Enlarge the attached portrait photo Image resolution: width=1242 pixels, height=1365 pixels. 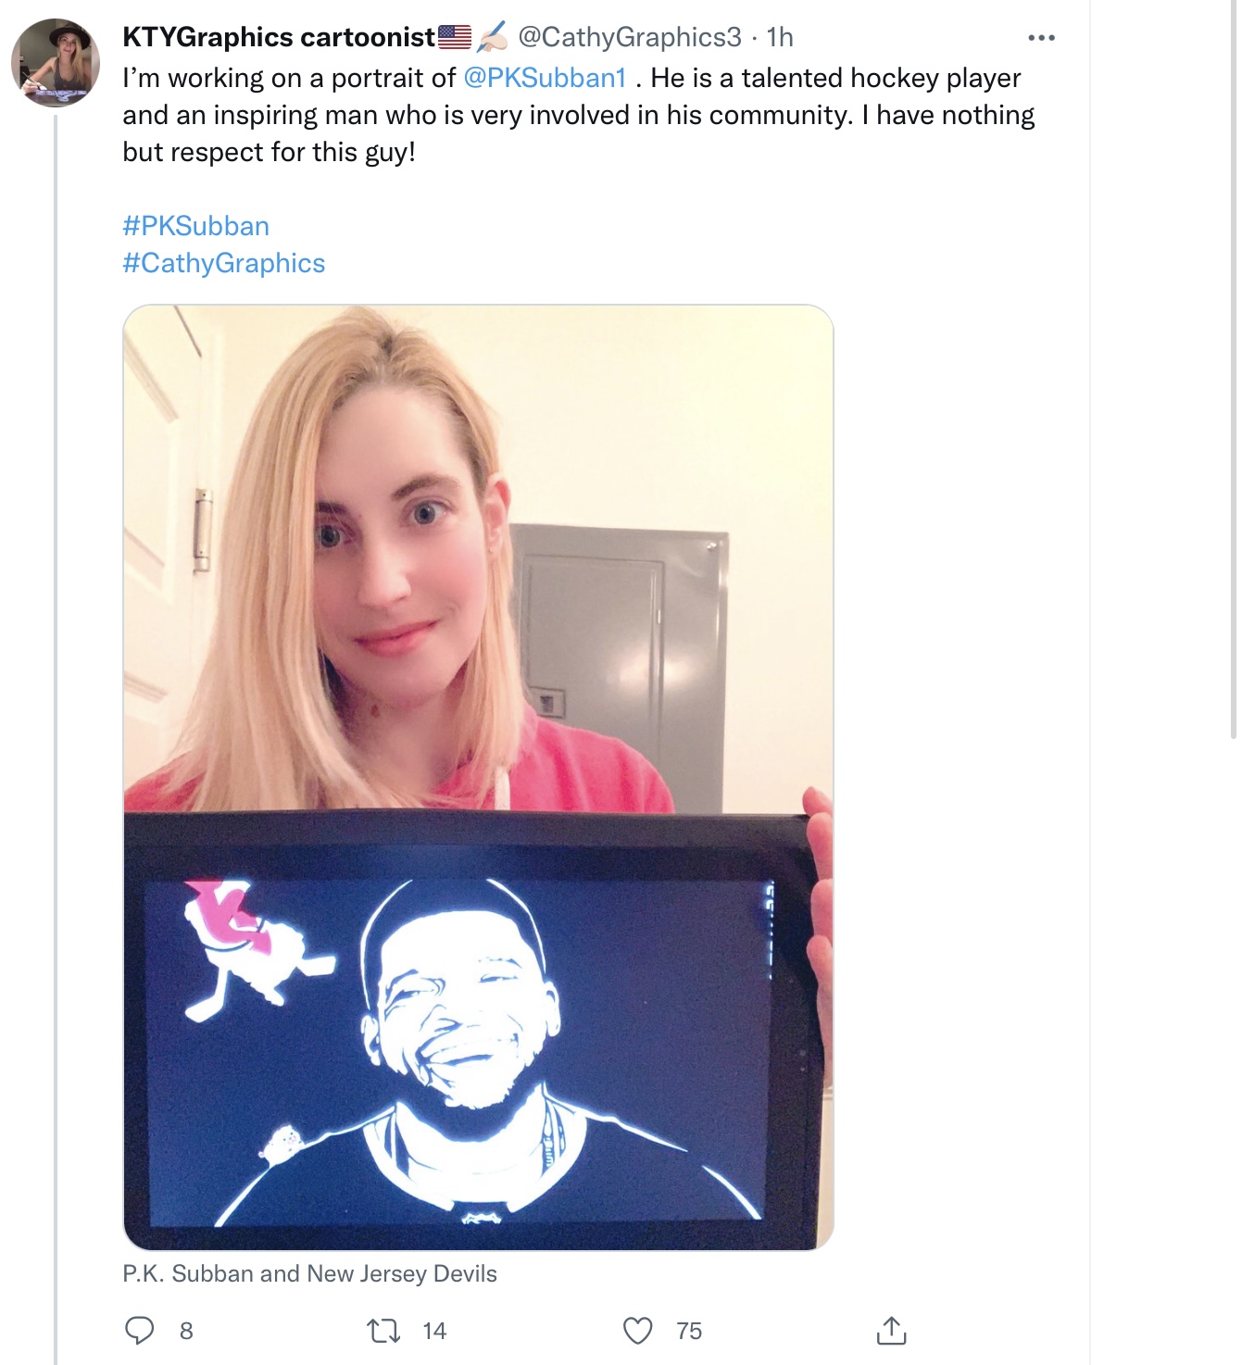click(479, 777)
